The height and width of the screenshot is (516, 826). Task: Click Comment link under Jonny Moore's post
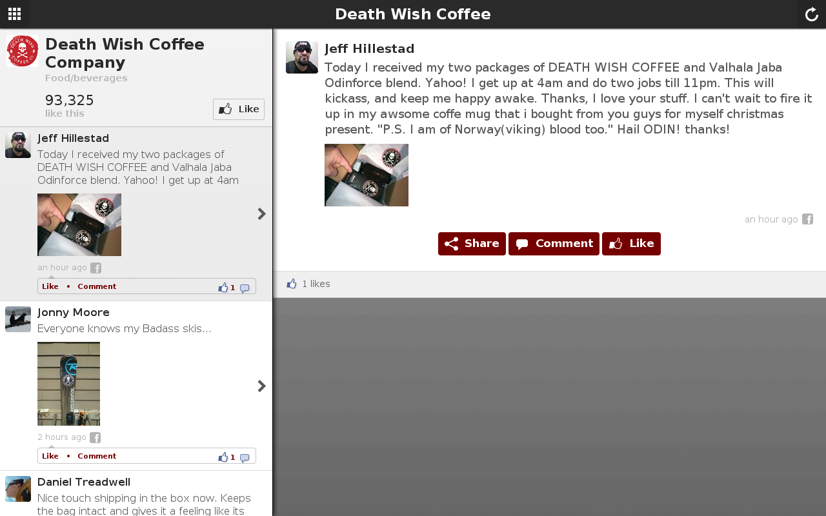(x=97, y=456)
